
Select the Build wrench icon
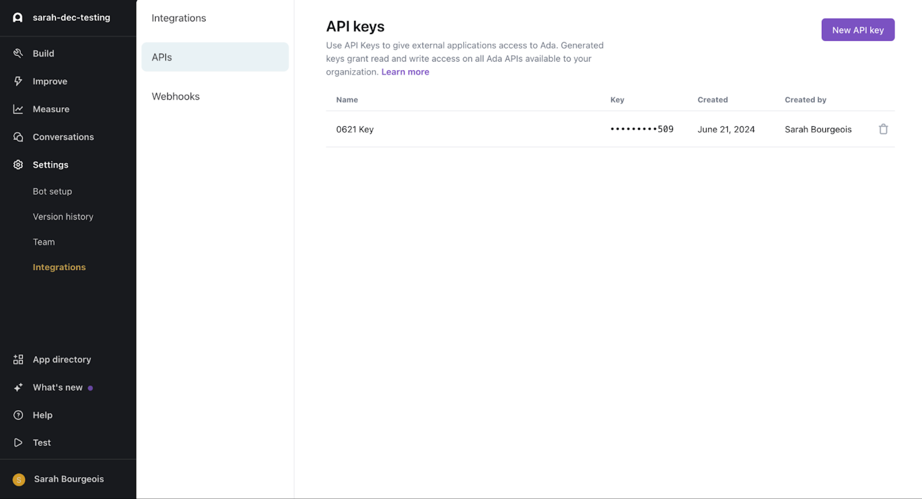coord(18,53)
